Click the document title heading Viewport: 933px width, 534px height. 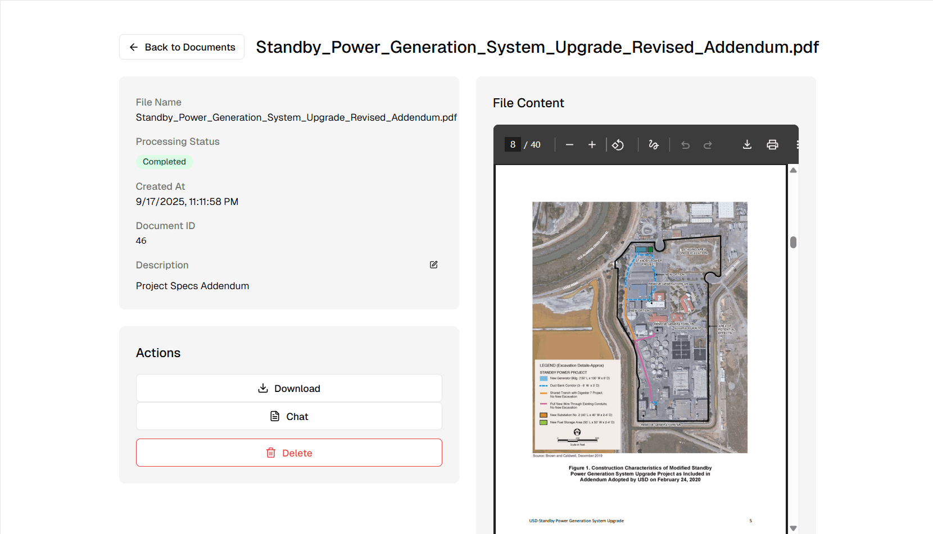(537, 47)
